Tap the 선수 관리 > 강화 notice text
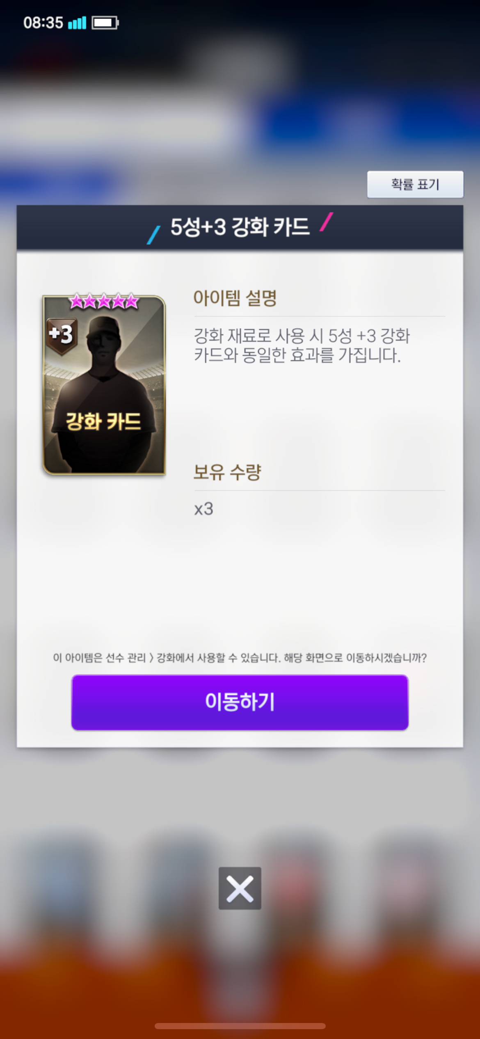 240,658
